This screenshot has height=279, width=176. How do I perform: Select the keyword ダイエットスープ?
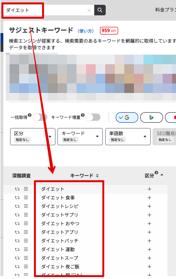pyautogui.click(x=60, y=258)
